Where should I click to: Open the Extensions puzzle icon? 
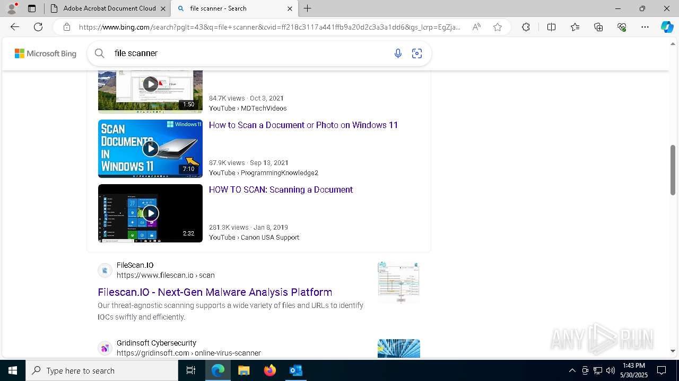pos(526,27)
